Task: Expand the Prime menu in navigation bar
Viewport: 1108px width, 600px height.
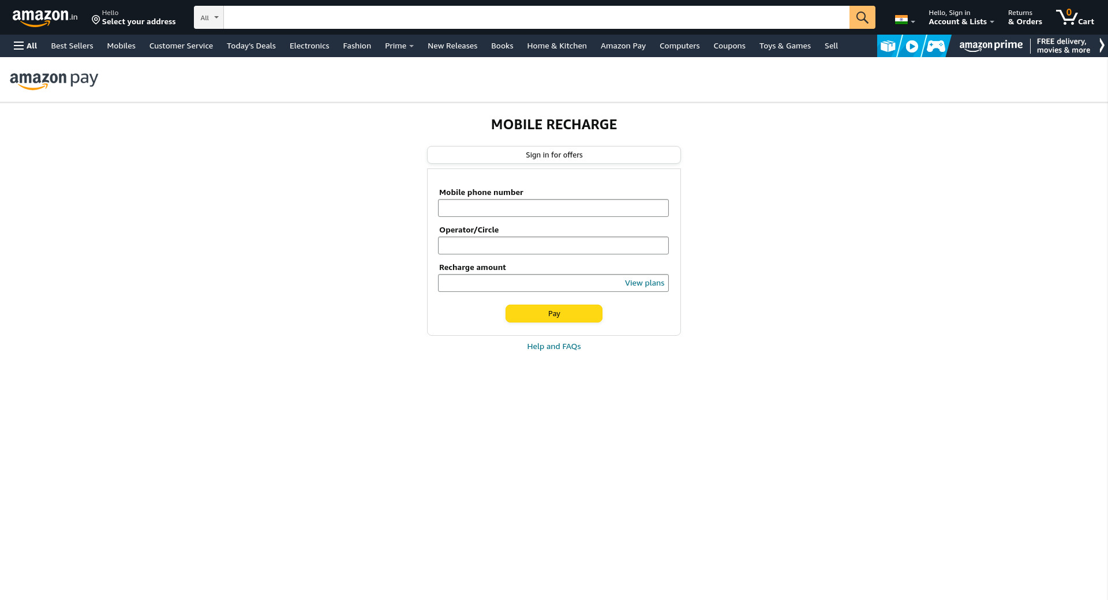Action: click(399, 46)
